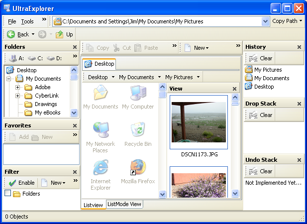The image size is (307, 224).
Task: Open the Mozilla Firefox shortcut
Action: click(138, 167)
